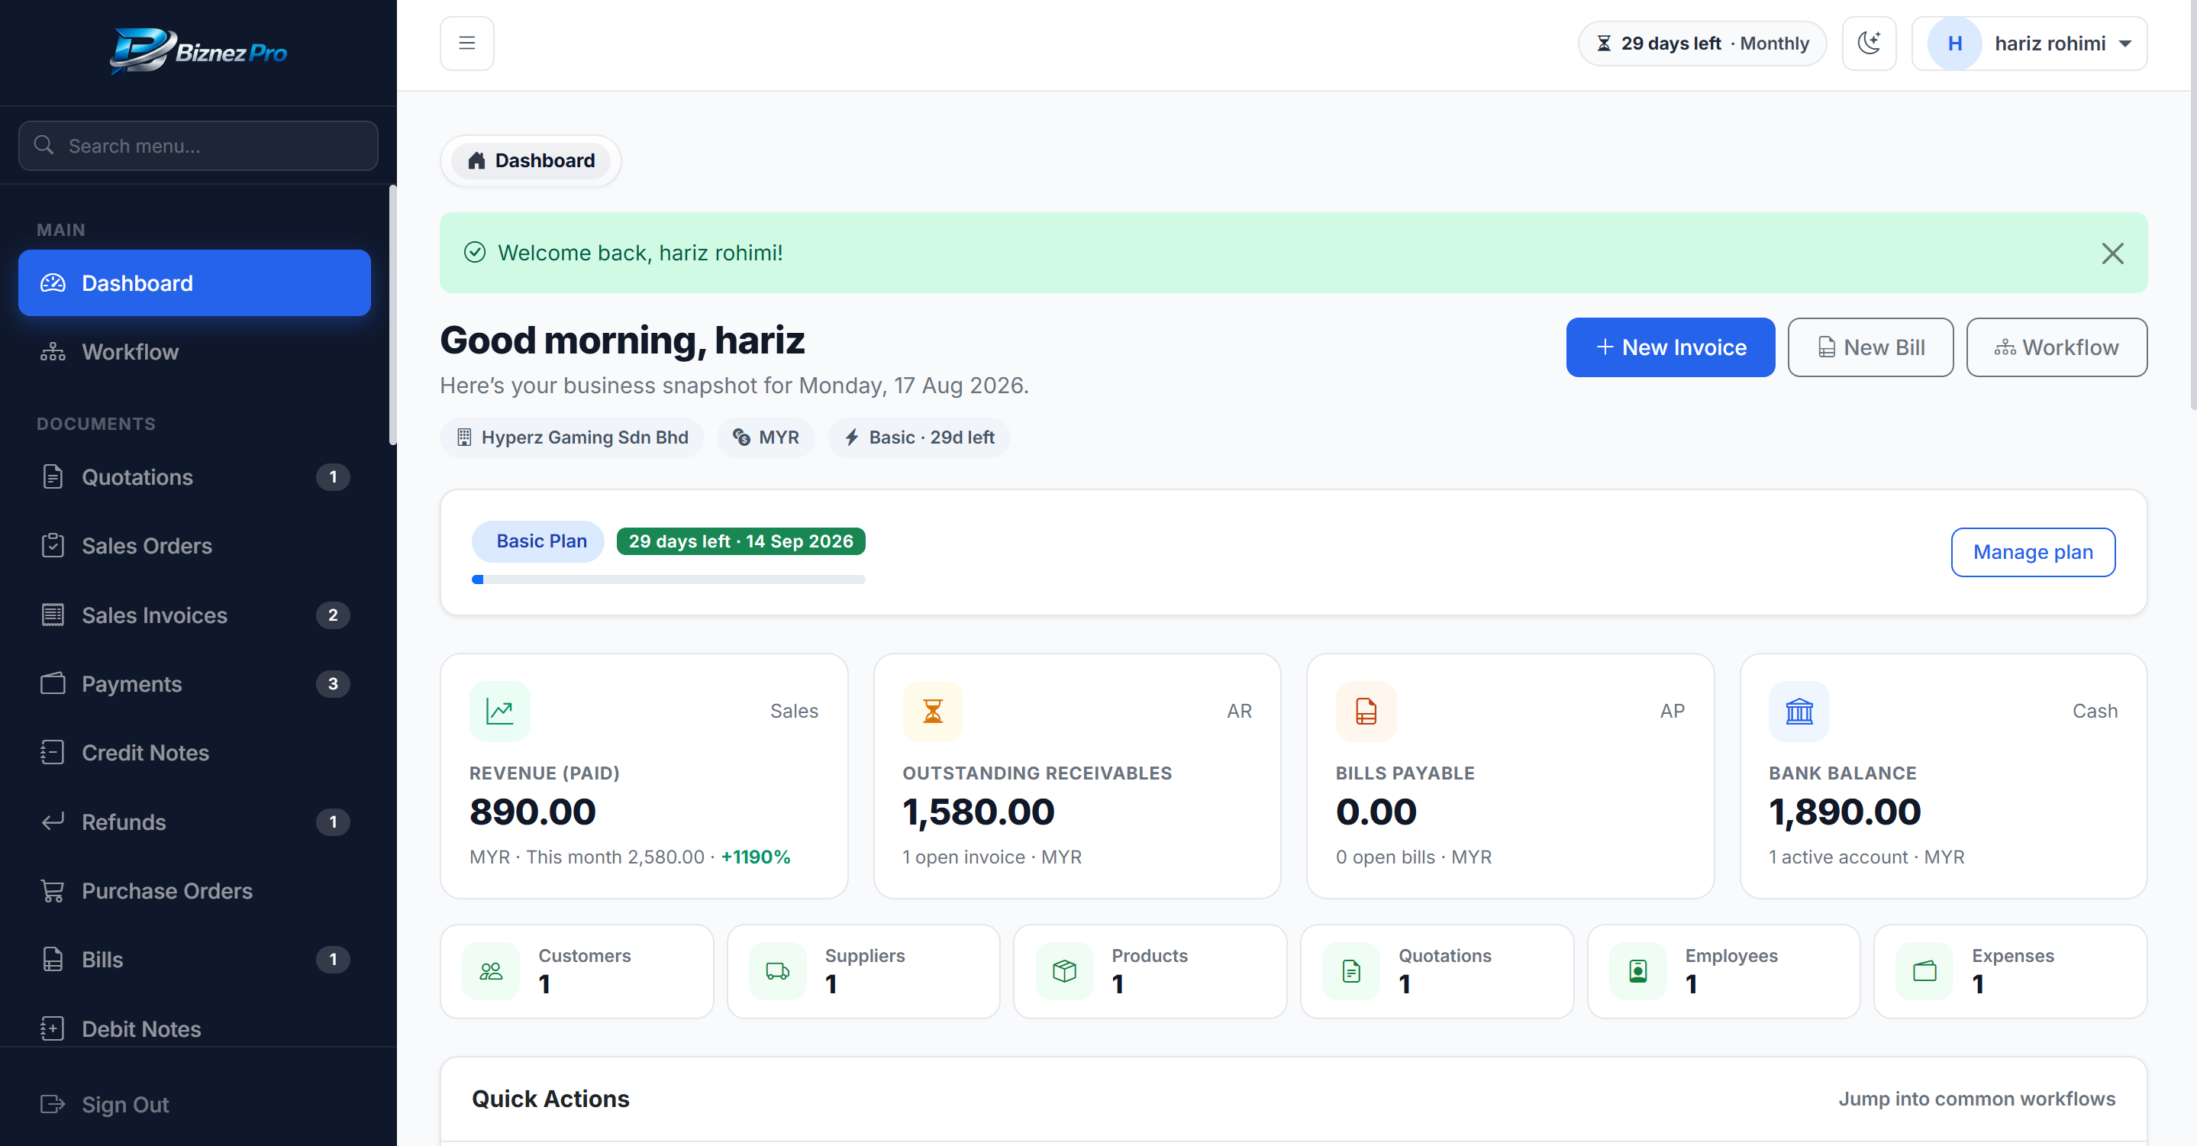The image size is (2197, 1146).
Task: Open the 29 days left Monthly badge
Action: 1702,43
